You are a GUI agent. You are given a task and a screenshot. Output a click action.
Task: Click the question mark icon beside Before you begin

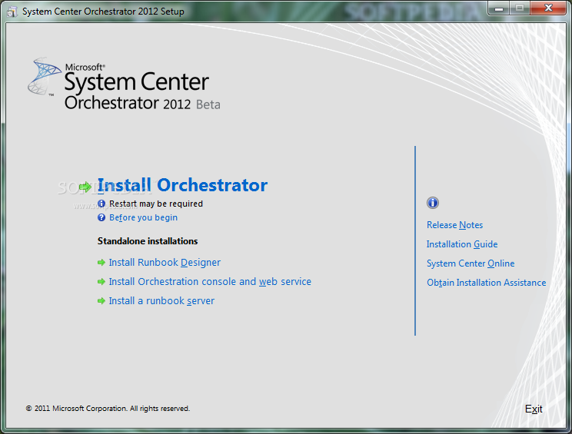101,217
